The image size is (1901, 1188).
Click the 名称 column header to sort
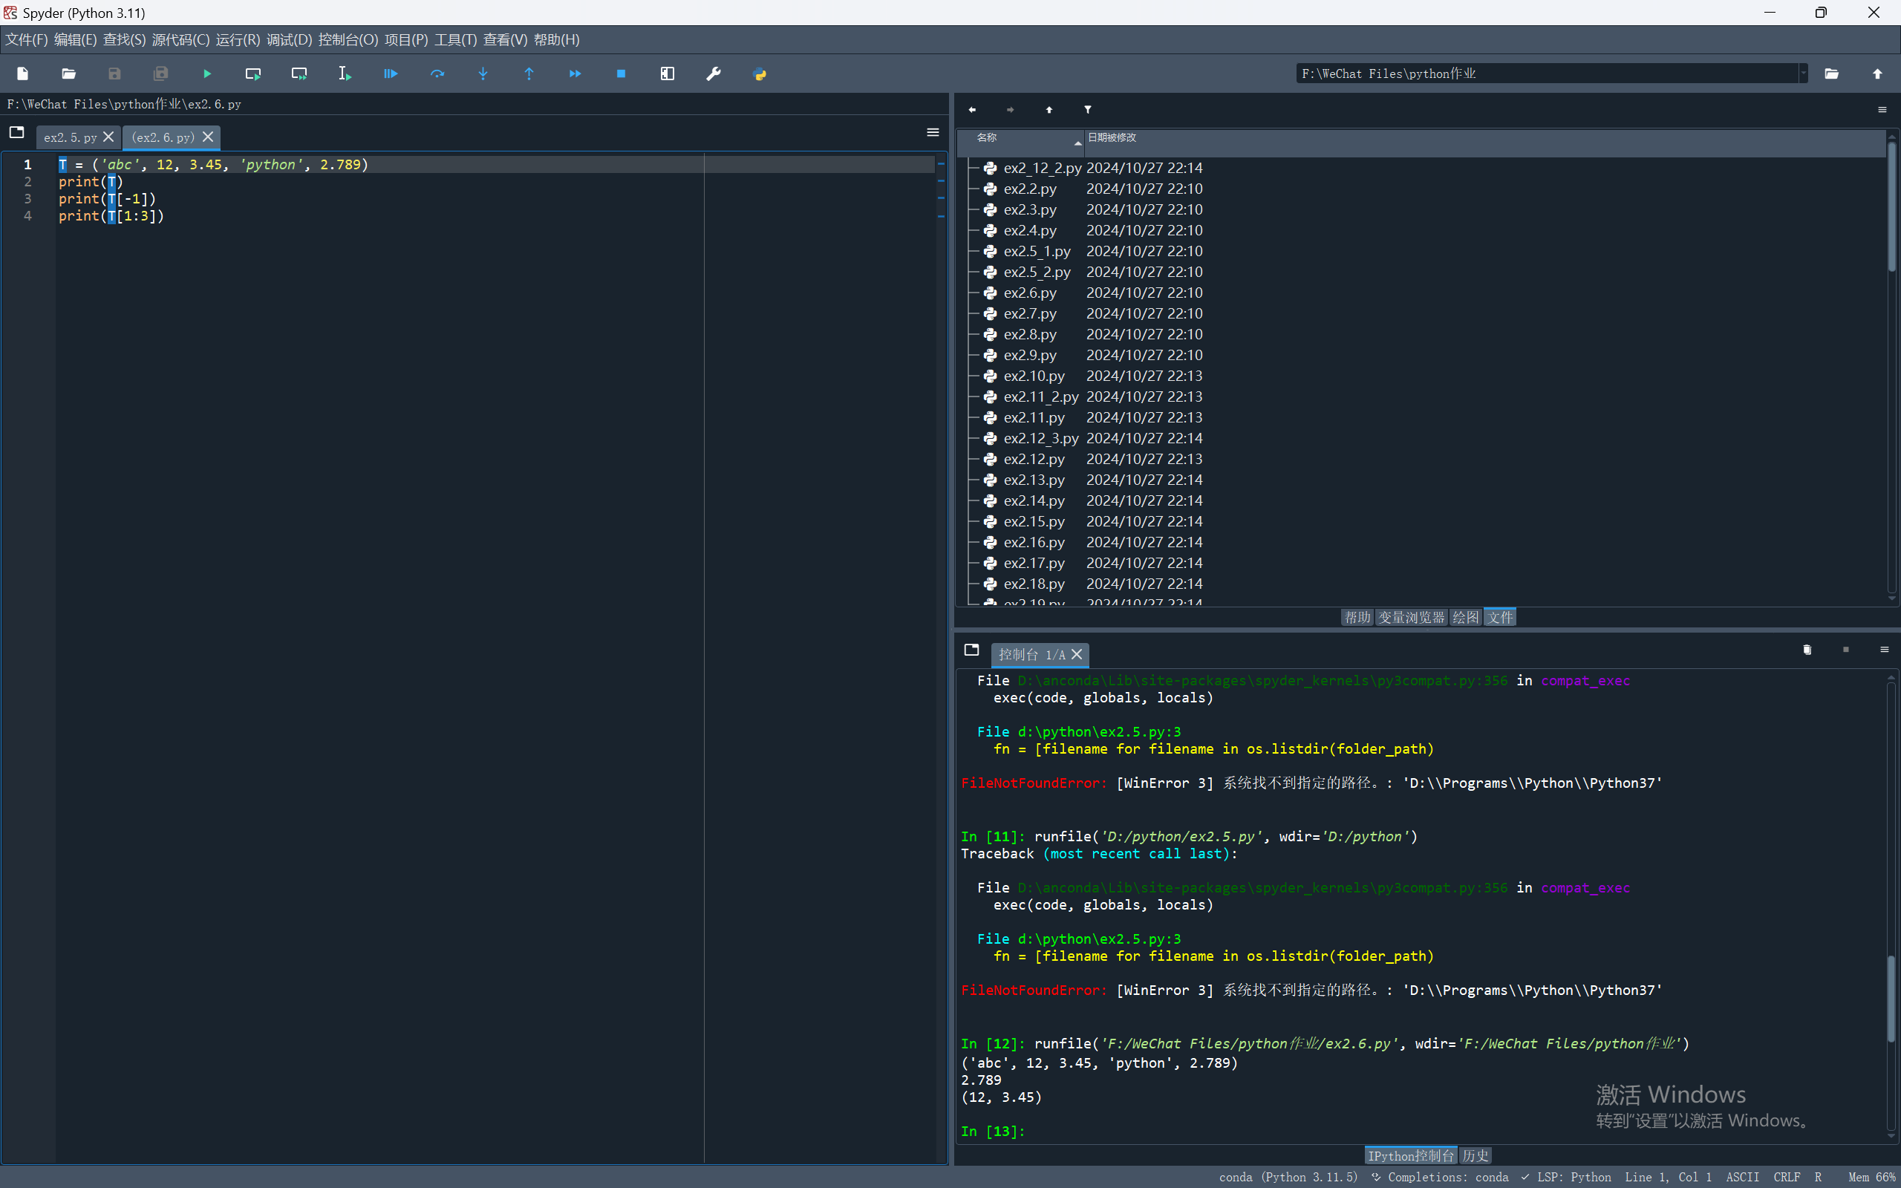coord(987,137)
